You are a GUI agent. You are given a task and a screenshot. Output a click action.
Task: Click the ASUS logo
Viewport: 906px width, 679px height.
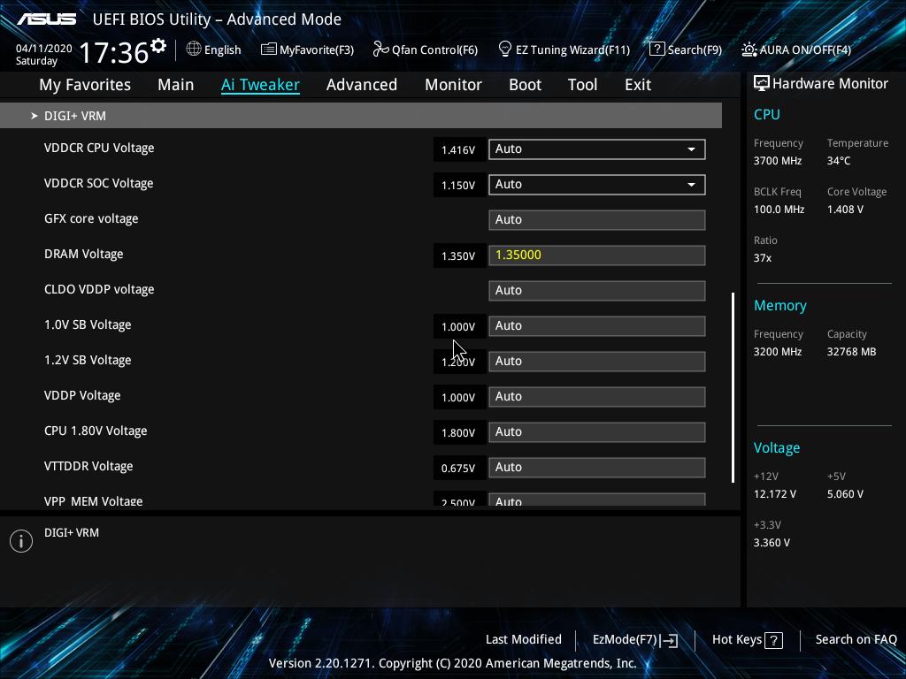tap(46, 19)
